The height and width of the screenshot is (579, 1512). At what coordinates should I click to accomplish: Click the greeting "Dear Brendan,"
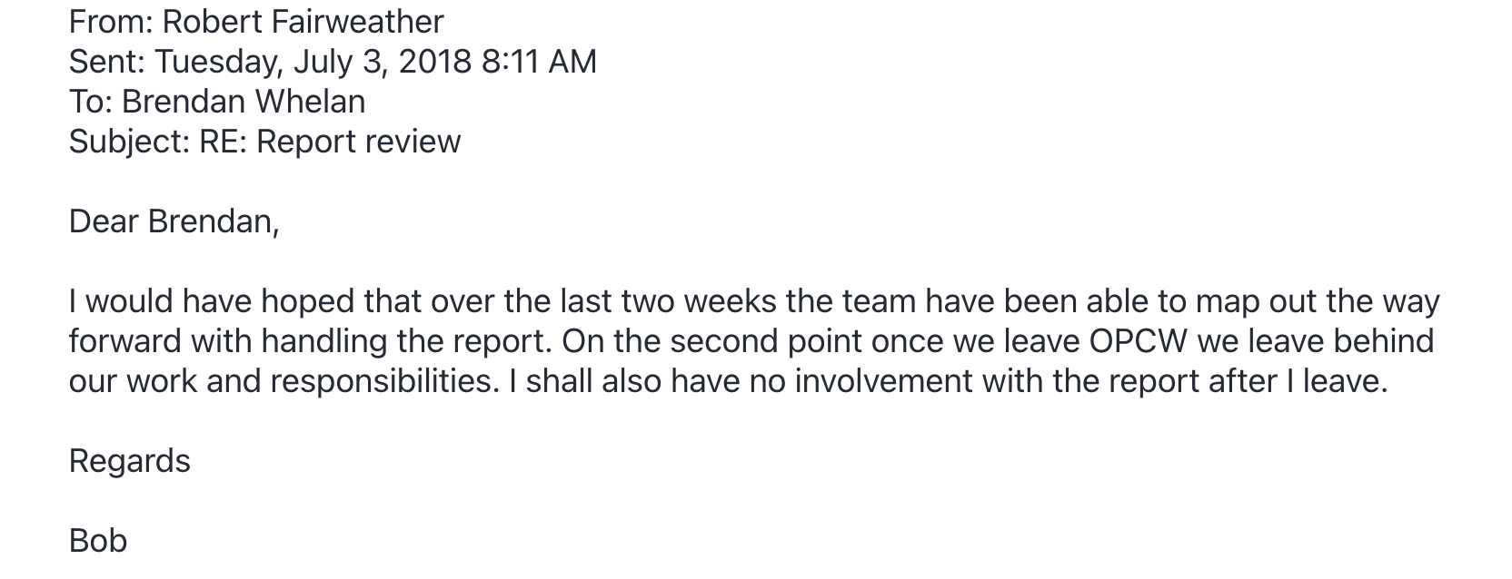(x=174, y=221)
